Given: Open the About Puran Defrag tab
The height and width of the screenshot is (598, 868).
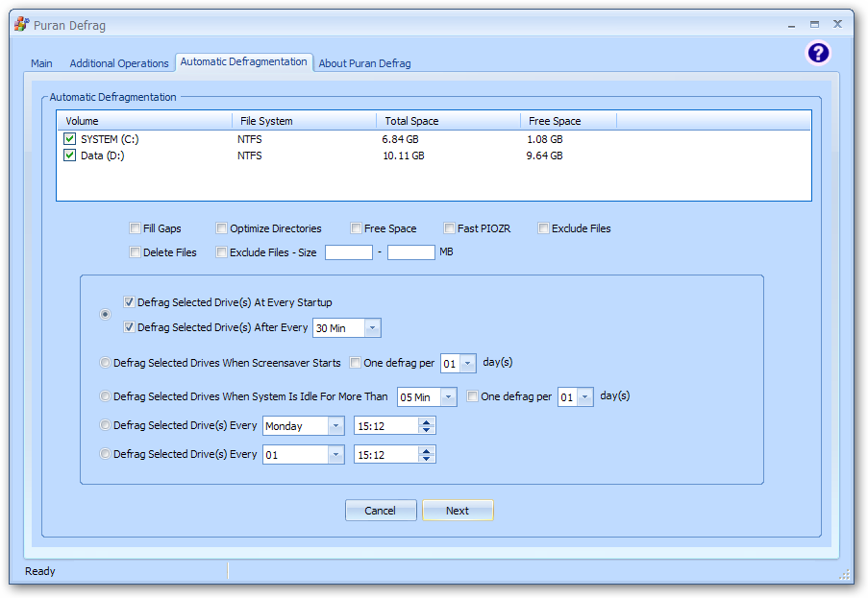Looking at the screenshot, I should tap(364, 63).
